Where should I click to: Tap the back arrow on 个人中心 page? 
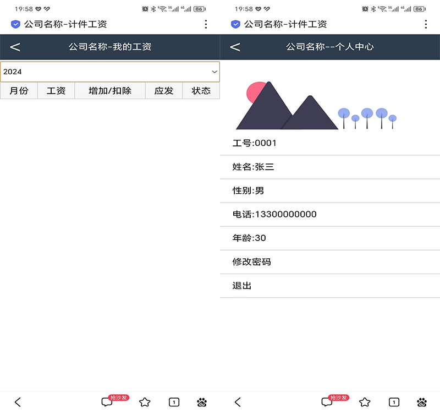pyautogui.click(x=235, y=47)
